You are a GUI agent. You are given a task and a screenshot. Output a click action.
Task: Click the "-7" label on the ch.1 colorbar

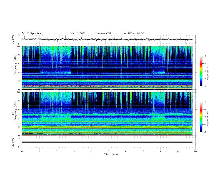[205, 86]
